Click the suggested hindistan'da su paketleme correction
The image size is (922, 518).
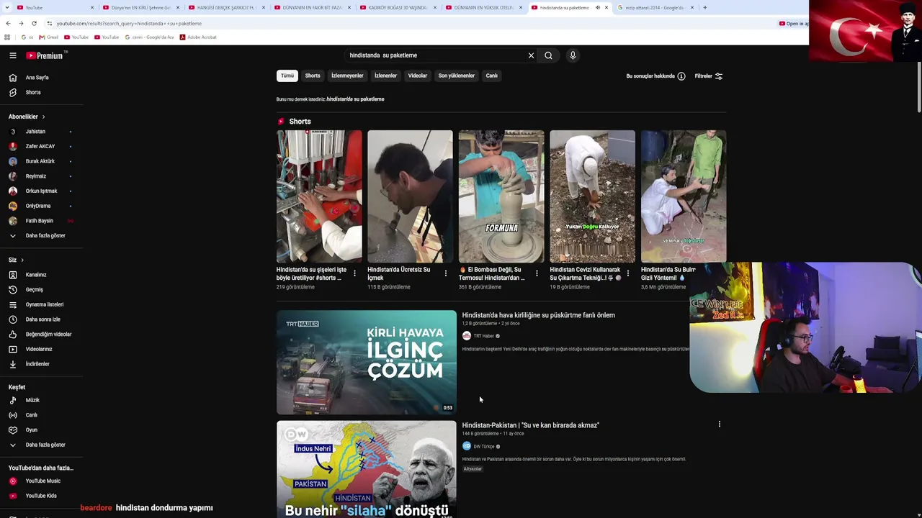point(355,99)
